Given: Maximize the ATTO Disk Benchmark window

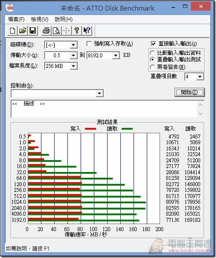Looking at the screenshot, I should (185, 7).
